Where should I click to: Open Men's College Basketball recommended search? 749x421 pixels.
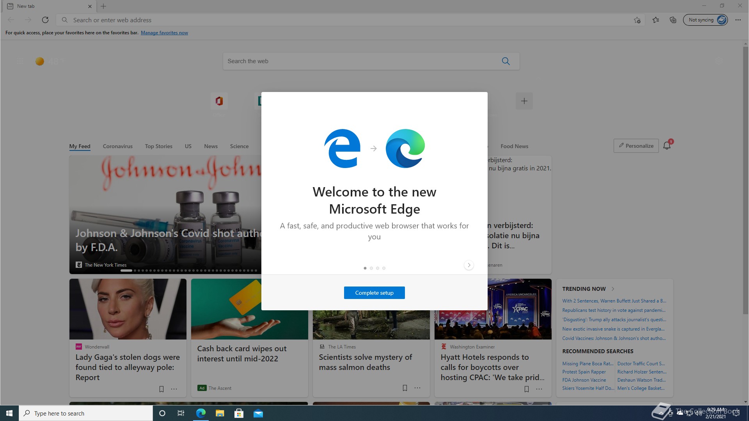[x=641, y=388]
